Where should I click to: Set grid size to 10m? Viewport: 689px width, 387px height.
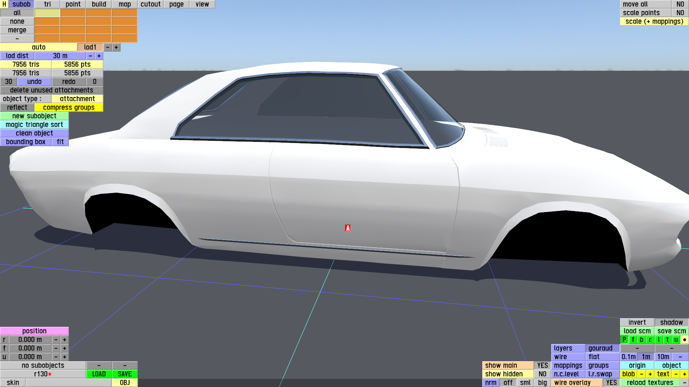(x=663, y=357)
